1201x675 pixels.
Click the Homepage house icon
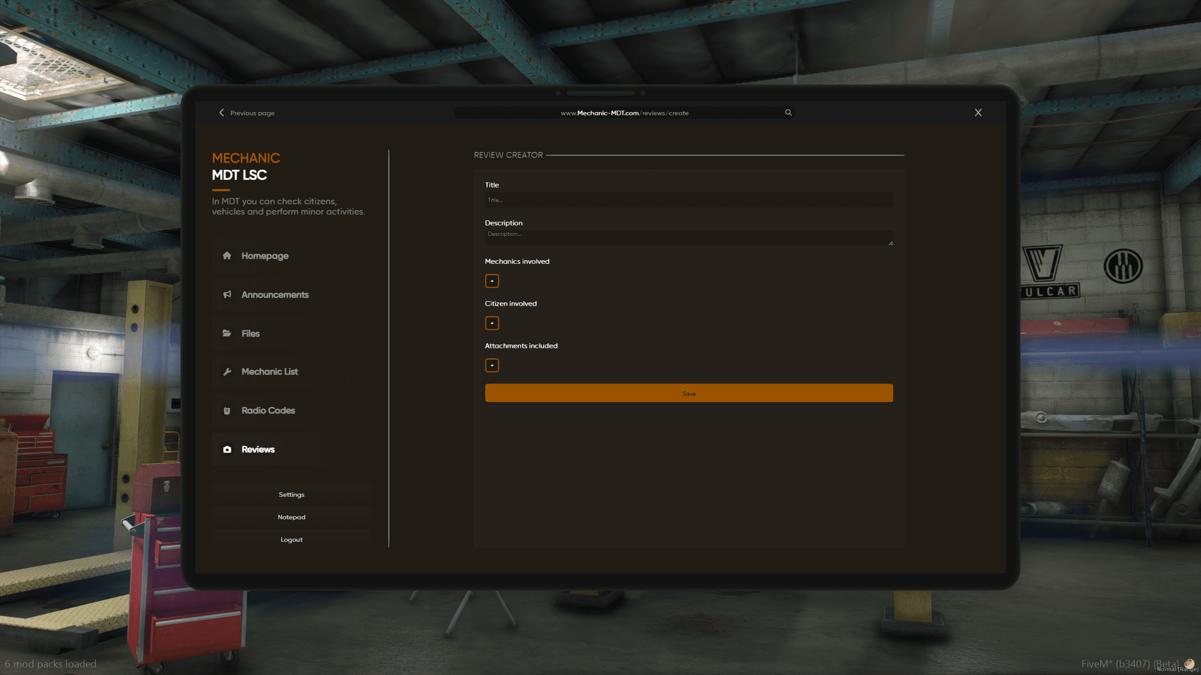coord(227,255)
